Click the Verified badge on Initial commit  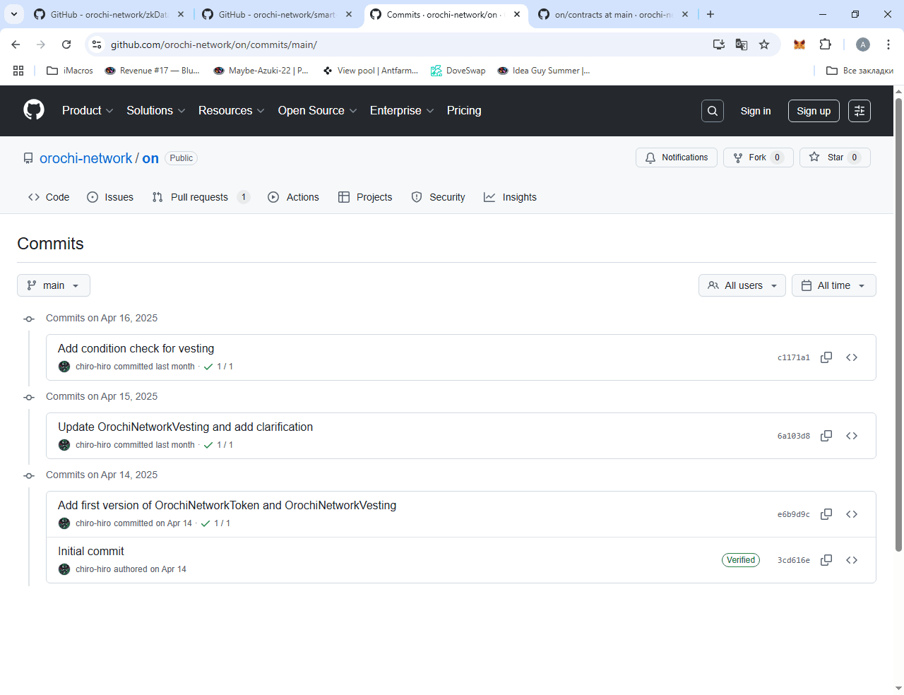pos(741,560)
